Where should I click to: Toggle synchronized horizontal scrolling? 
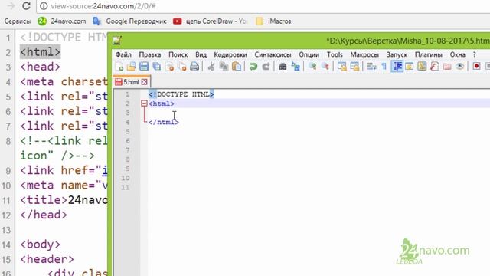(x=354, y=67)
